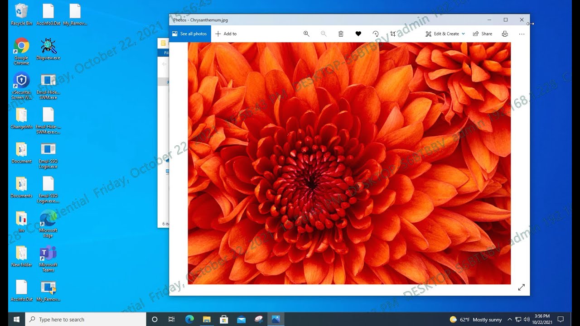Select New folder on desktop

click(21, 256)
